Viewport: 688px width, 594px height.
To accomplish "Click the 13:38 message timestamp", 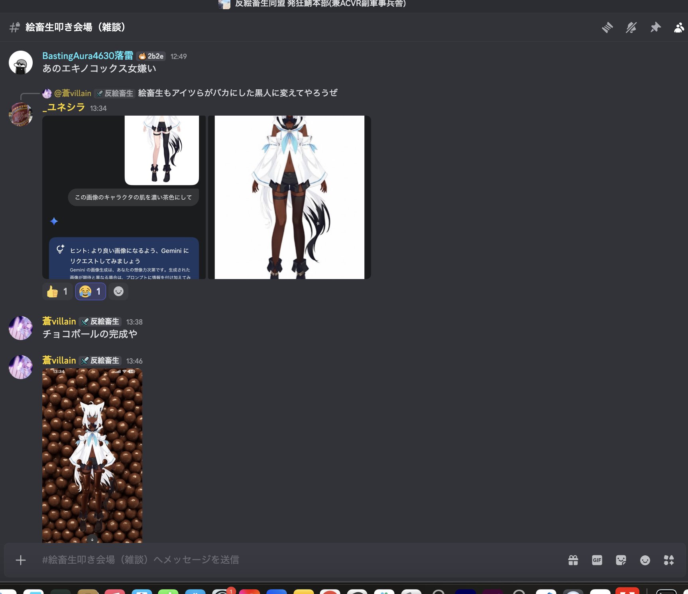I will (134, 322).
